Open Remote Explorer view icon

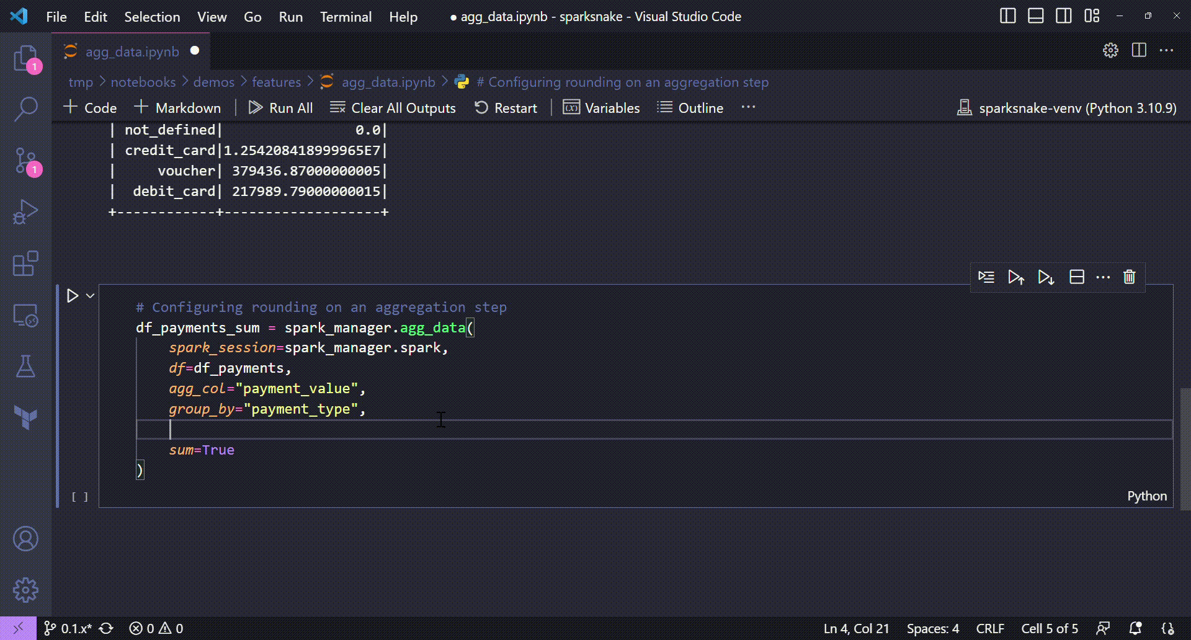click(25, 316)
